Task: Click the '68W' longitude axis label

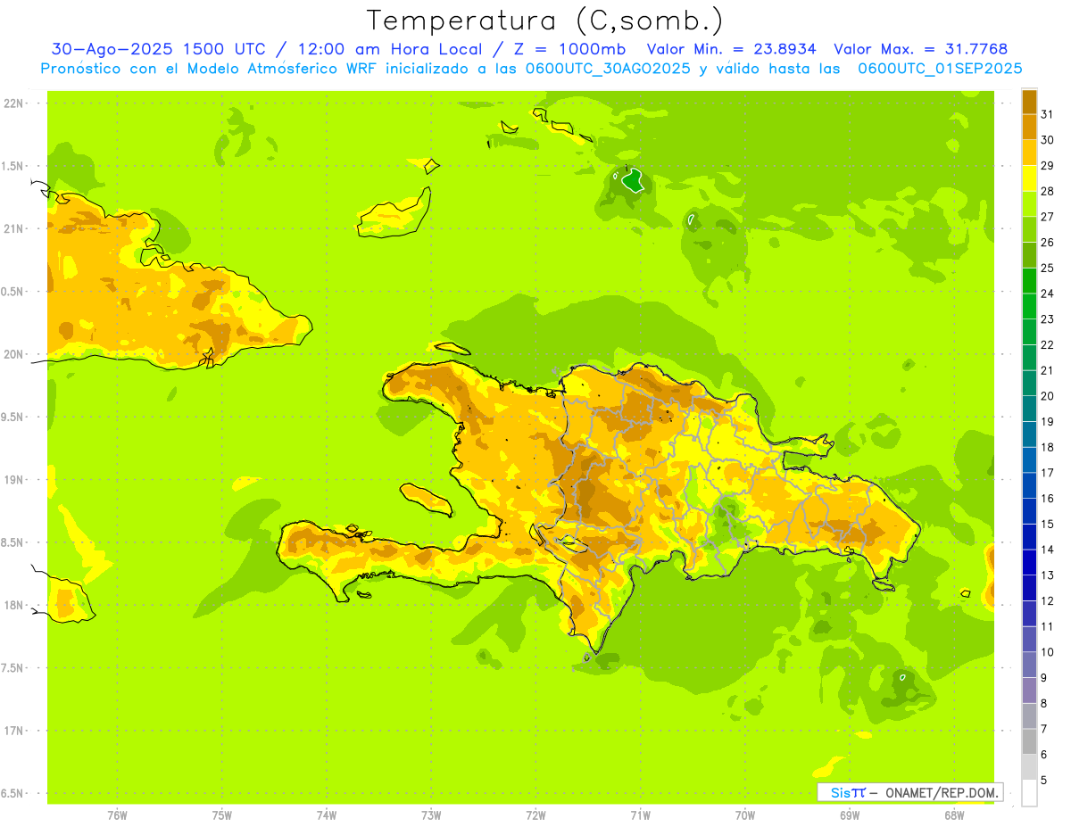Action: click(954, 815)
